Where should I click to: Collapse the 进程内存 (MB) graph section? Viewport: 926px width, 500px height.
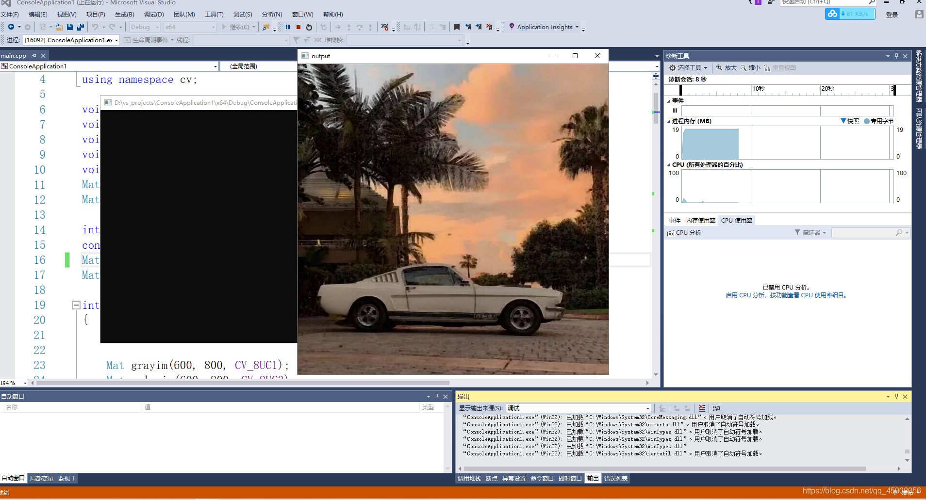point(669,121)
